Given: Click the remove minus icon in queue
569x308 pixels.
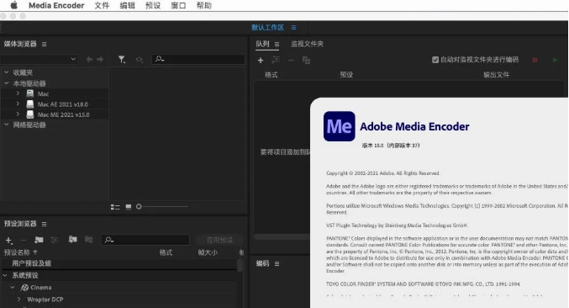Looking at the screenshot, I should tap(291, 61).
